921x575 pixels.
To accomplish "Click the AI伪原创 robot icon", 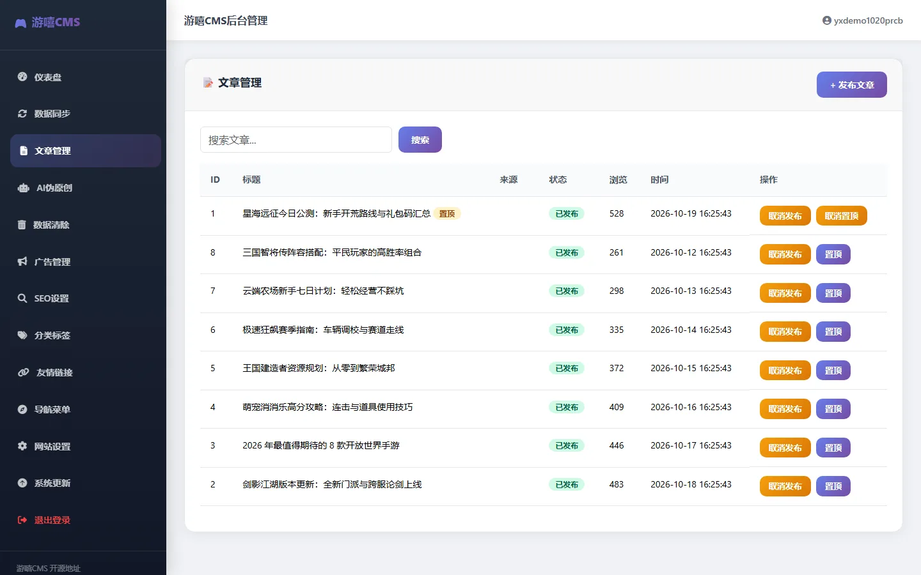I will [x=24, y=188].
